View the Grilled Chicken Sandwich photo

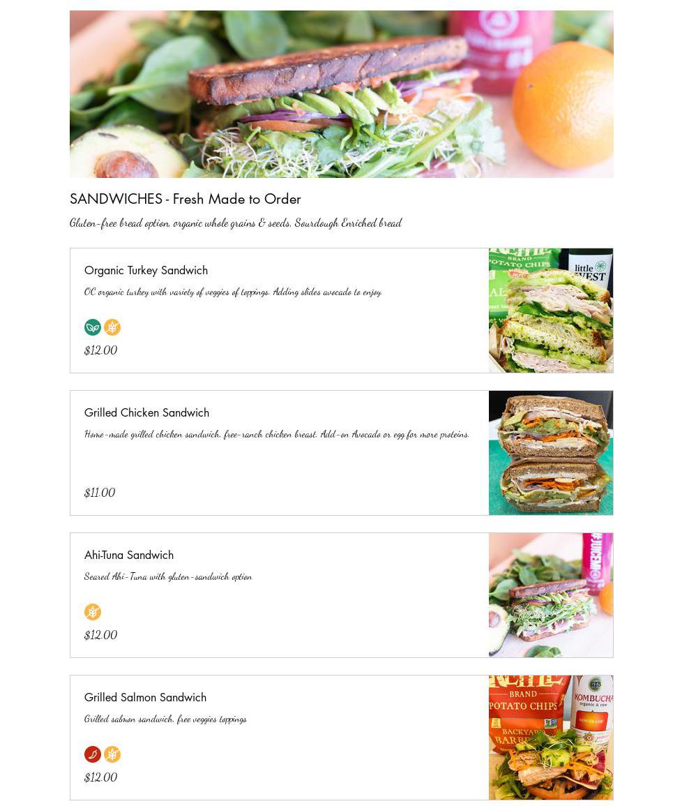coord(551,453)
